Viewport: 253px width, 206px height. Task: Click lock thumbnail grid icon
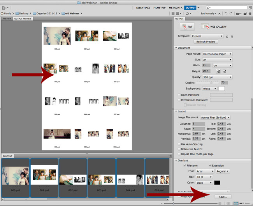click(228, 203)
